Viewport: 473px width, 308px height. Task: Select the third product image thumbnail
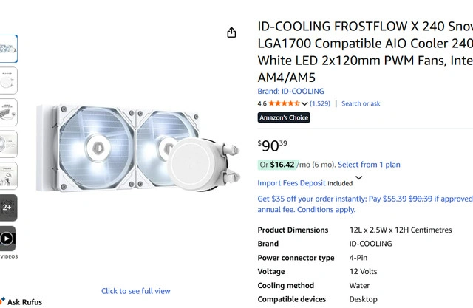(x=7, y=112)
